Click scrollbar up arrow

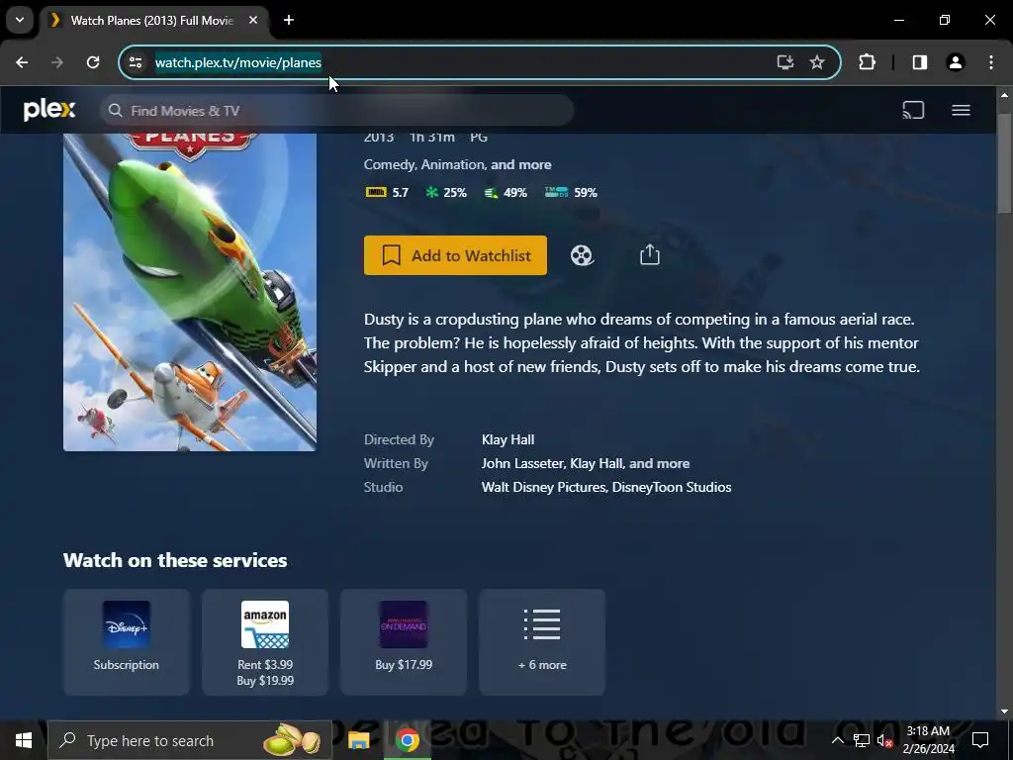1004,94
